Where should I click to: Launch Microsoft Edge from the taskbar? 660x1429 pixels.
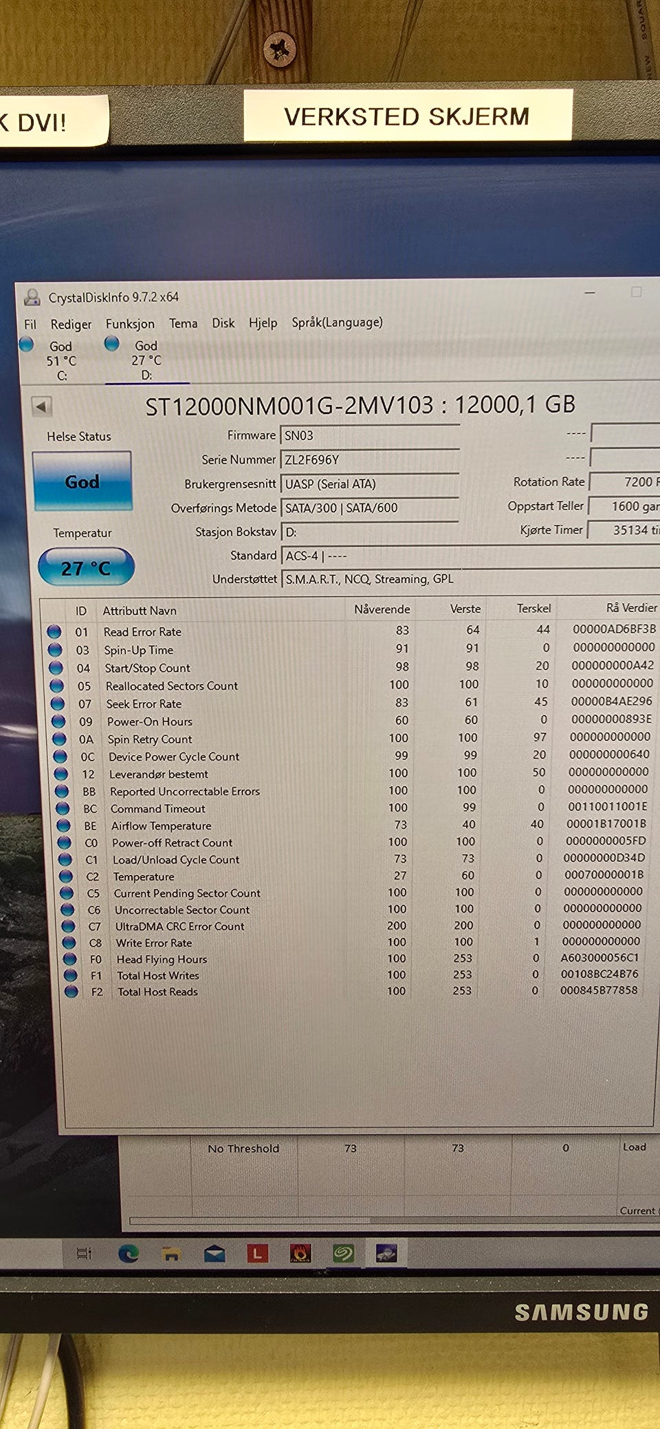(x=129, y=1254)
